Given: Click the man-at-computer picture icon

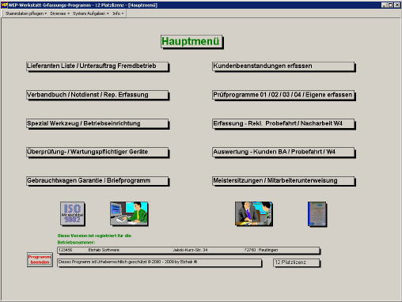Looking at the screenshot, I should pyautogui.click(x=129, y=213).
